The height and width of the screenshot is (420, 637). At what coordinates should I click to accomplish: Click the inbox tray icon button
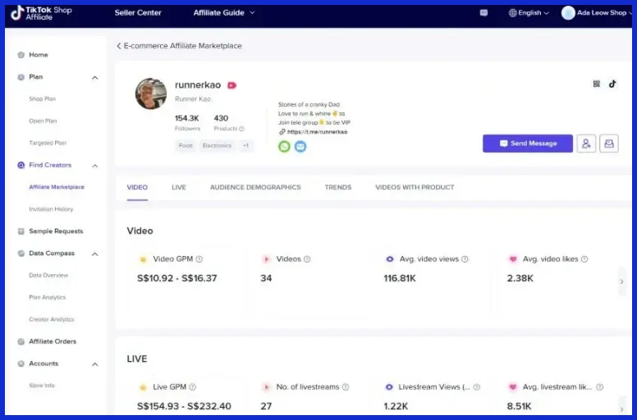pos(609,144)
